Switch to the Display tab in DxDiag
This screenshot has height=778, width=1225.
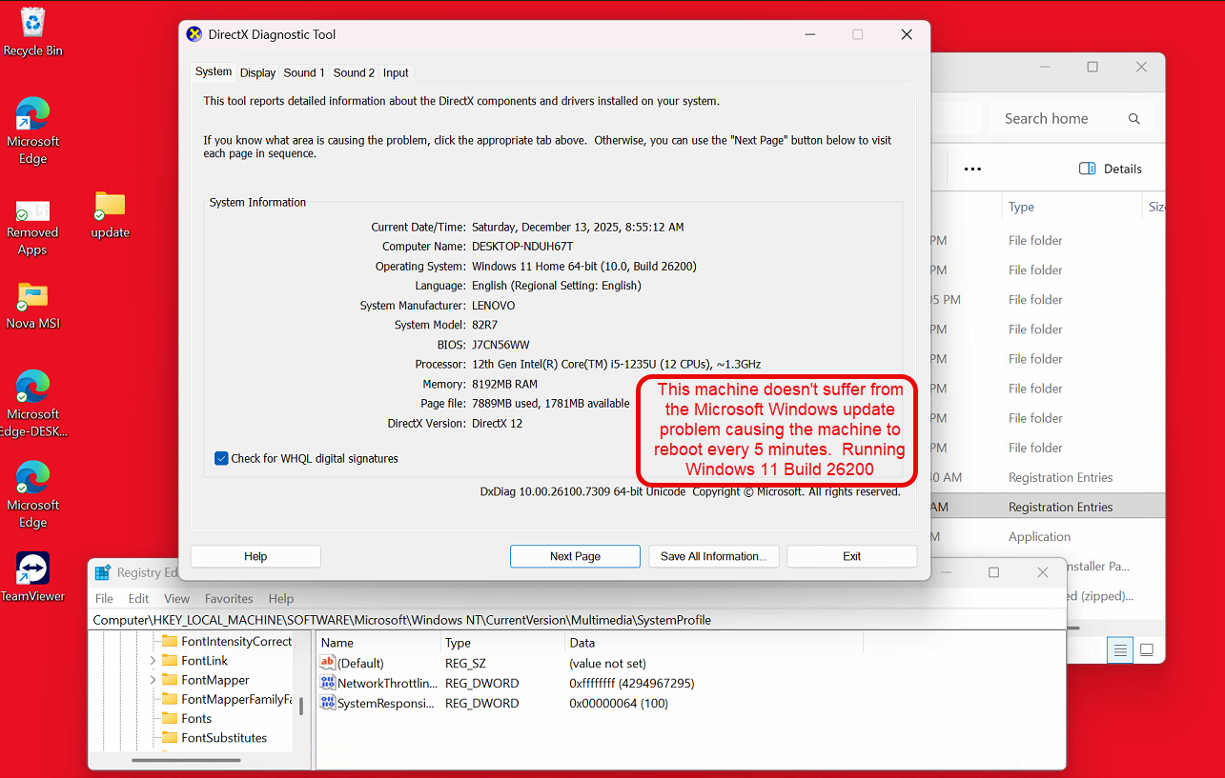tap(257, 72)
